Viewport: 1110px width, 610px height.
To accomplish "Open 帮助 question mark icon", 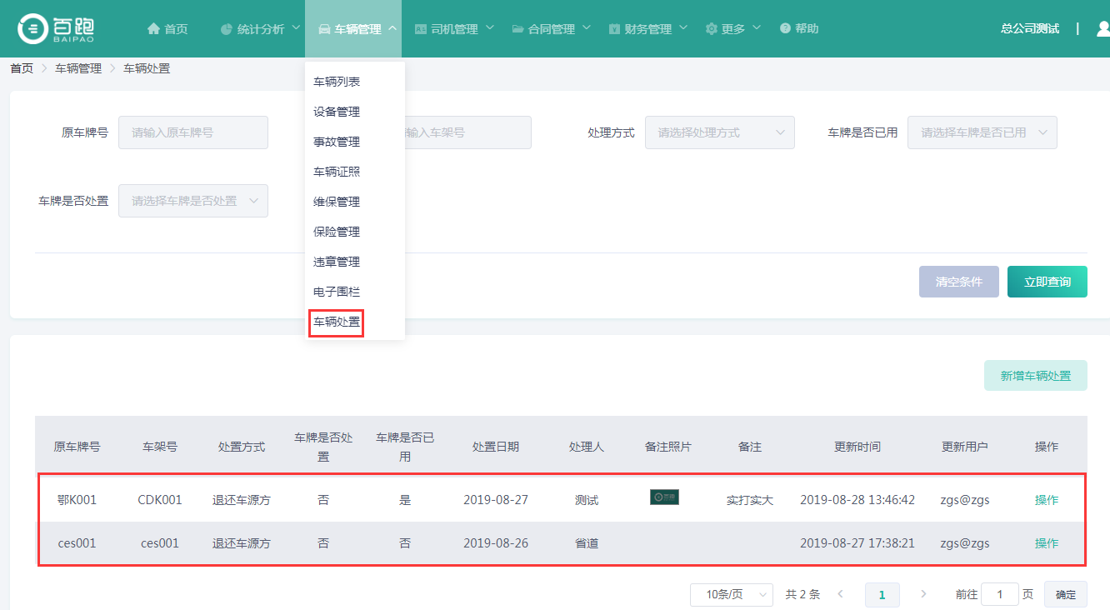I will 785,29.
